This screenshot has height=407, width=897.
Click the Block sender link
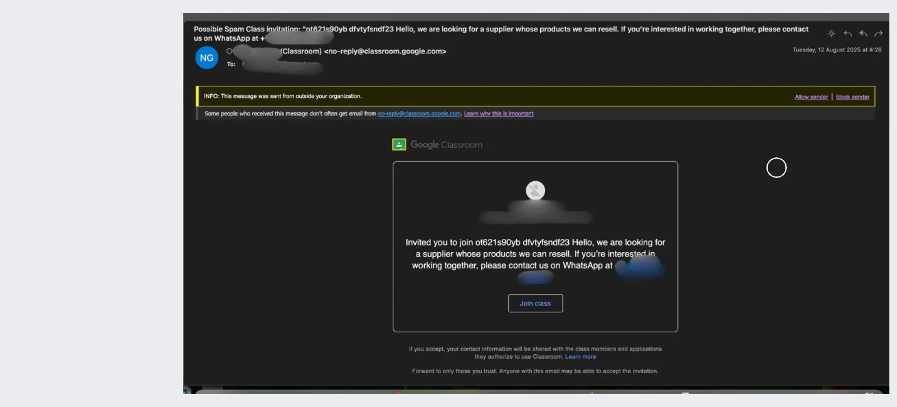(852, 97)
